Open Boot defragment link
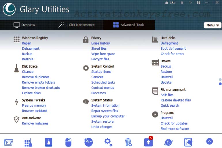This screenshot has height=148, width=222. click(x=173, y=49)
